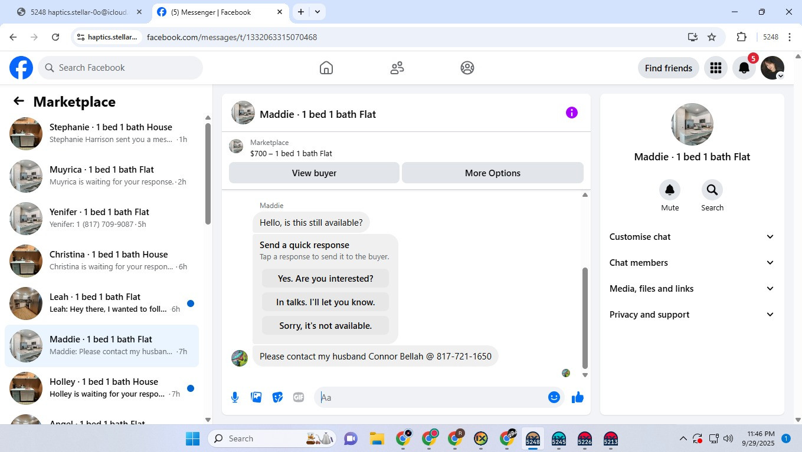Search in the Maddie conversation
Screen dimensions: 802x452
712,190
